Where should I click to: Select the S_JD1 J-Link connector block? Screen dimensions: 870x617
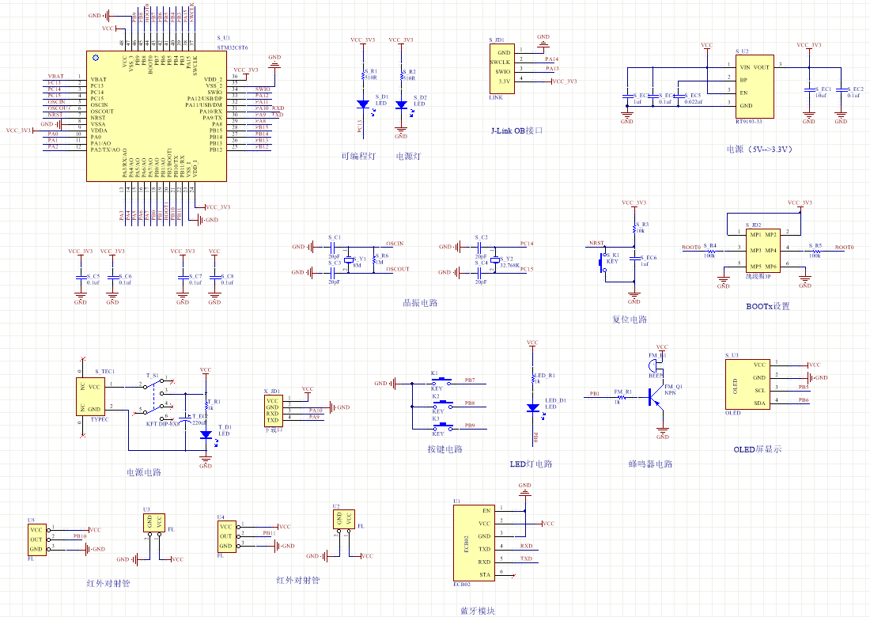click(503, 67)
